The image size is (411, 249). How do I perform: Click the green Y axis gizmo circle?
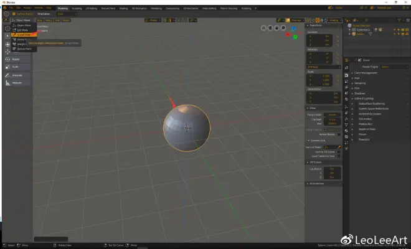[x=295, y=37]
